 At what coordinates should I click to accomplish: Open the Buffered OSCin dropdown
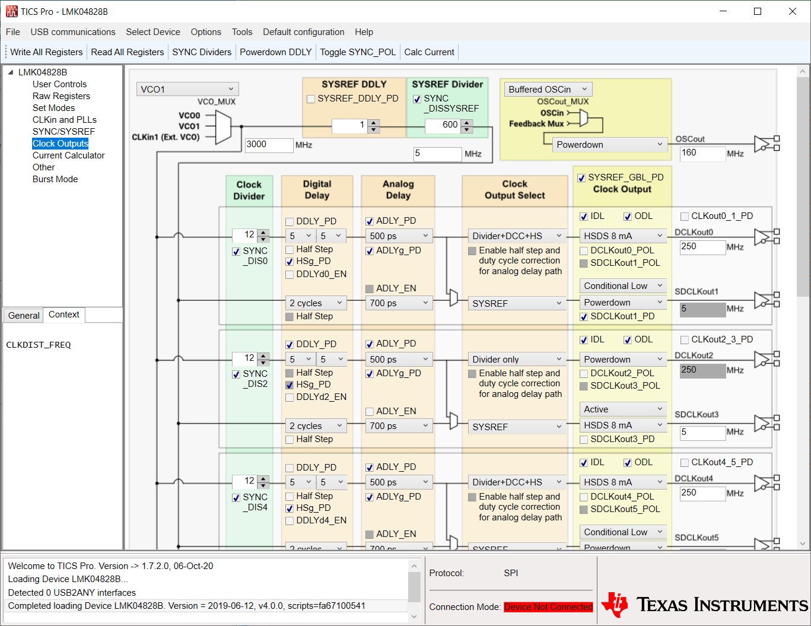547,89
